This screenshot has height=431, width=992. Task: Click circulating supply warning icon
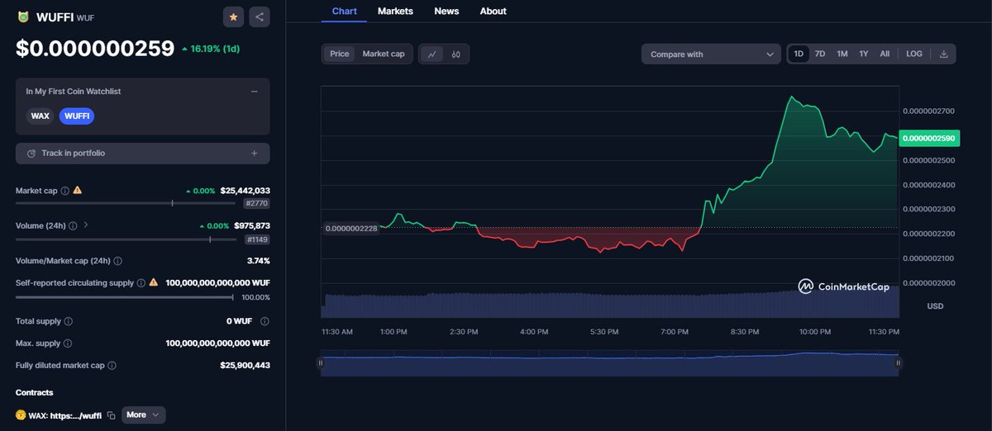[x=153, y=282]
